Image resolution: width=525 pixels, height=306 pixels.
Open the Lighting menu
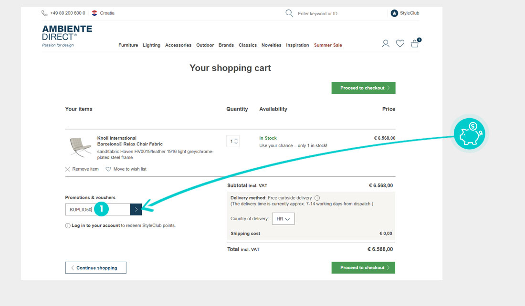(x=151, y=45)
